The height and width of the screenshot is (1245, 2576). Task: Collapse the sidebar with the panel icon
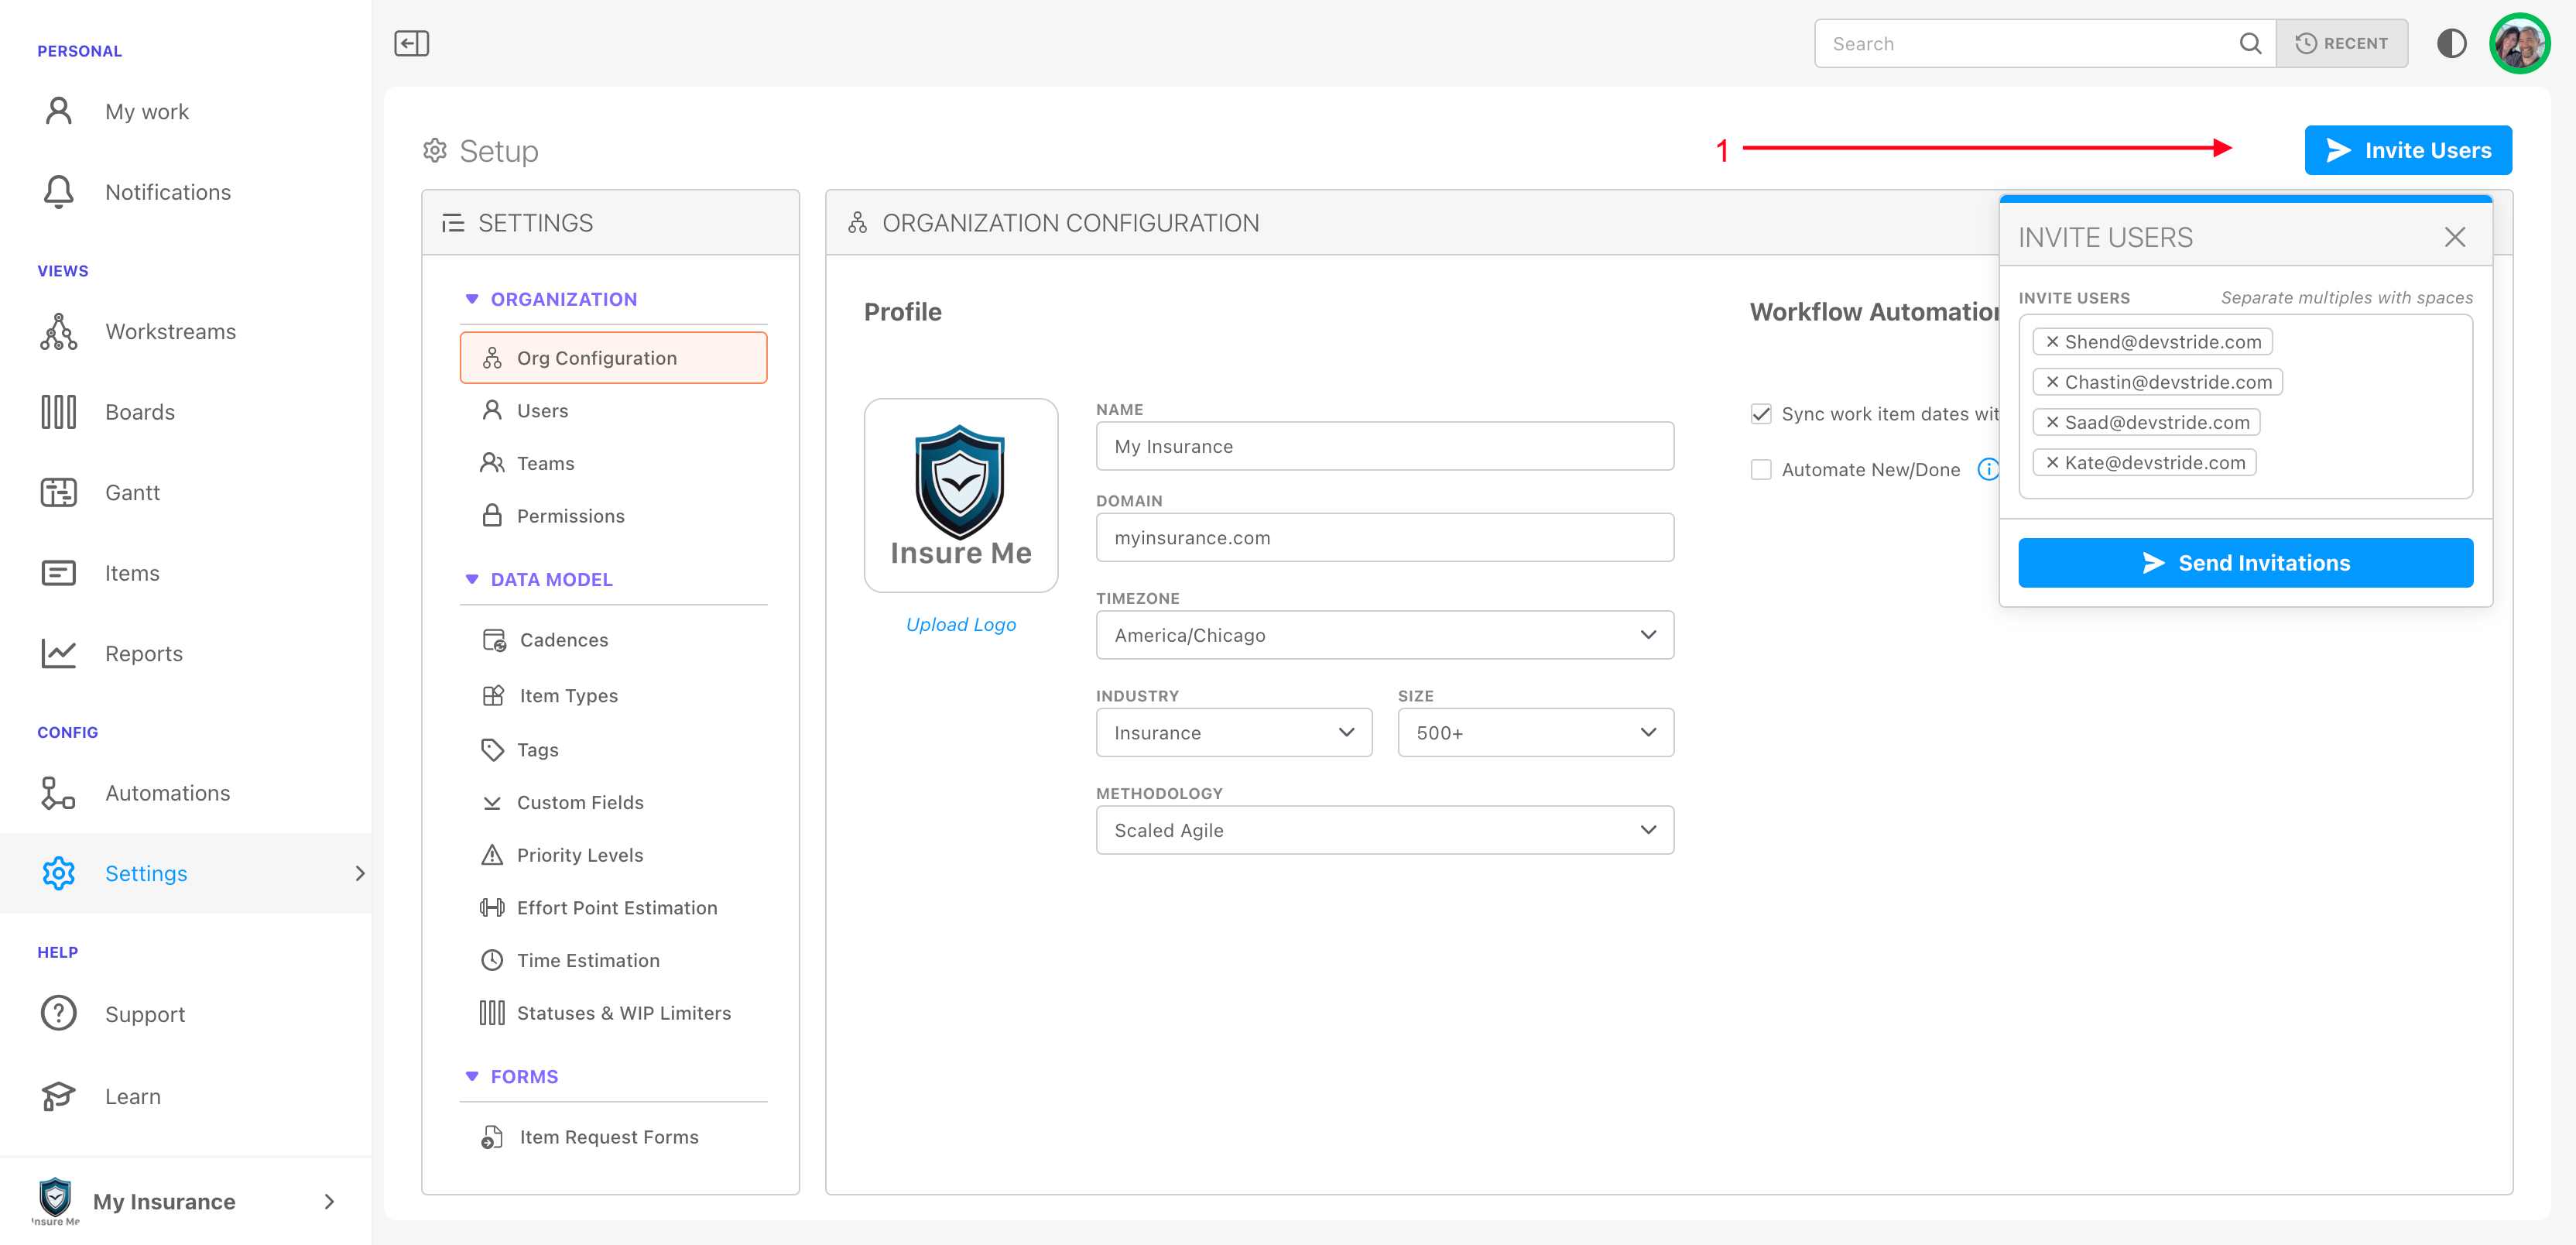[x=411, y=44]
